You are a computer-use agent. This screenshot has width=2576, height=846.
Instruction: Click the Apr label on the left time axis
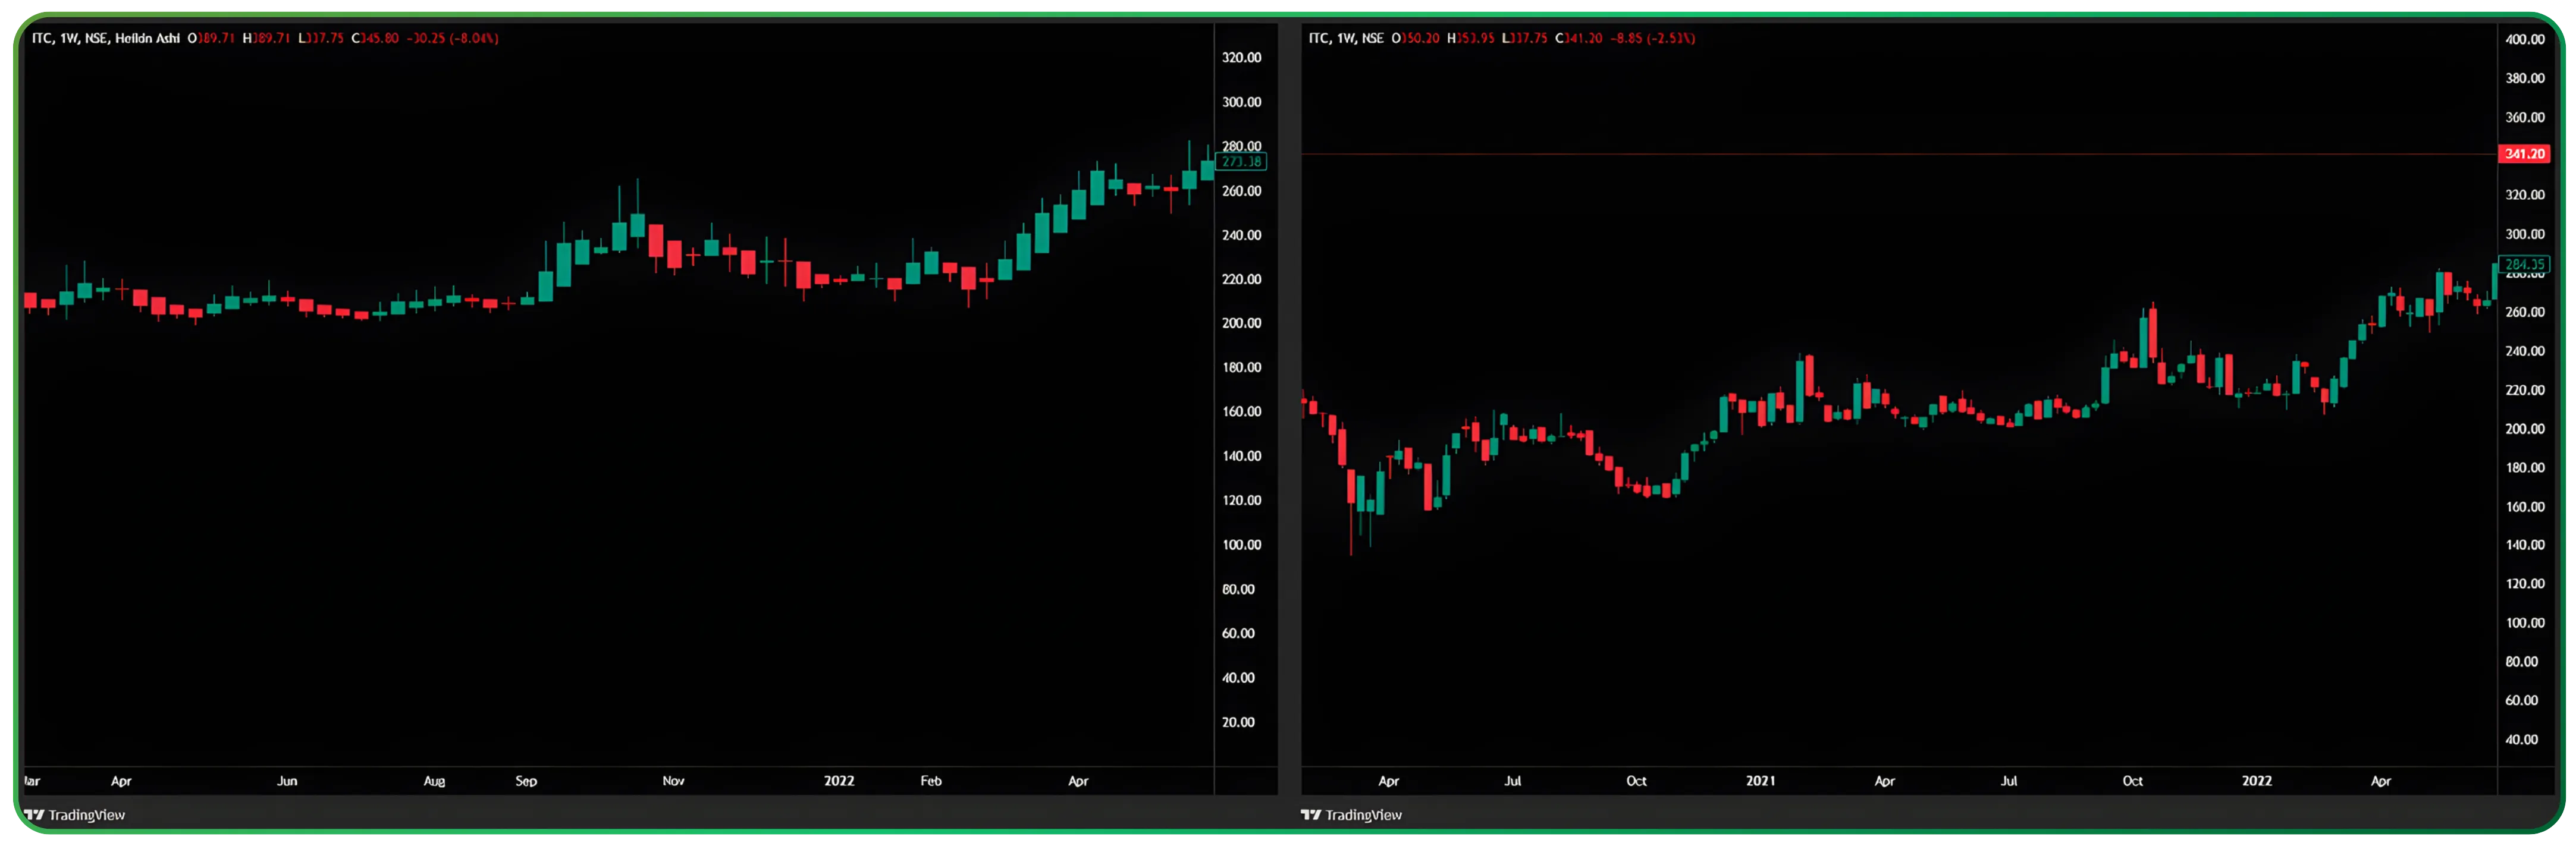coord(122,781)
